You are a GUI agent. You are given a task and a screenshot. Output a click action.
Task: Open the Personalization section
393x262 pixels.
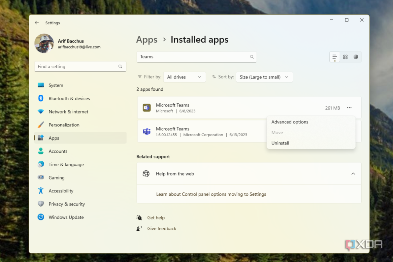point(41,125)
